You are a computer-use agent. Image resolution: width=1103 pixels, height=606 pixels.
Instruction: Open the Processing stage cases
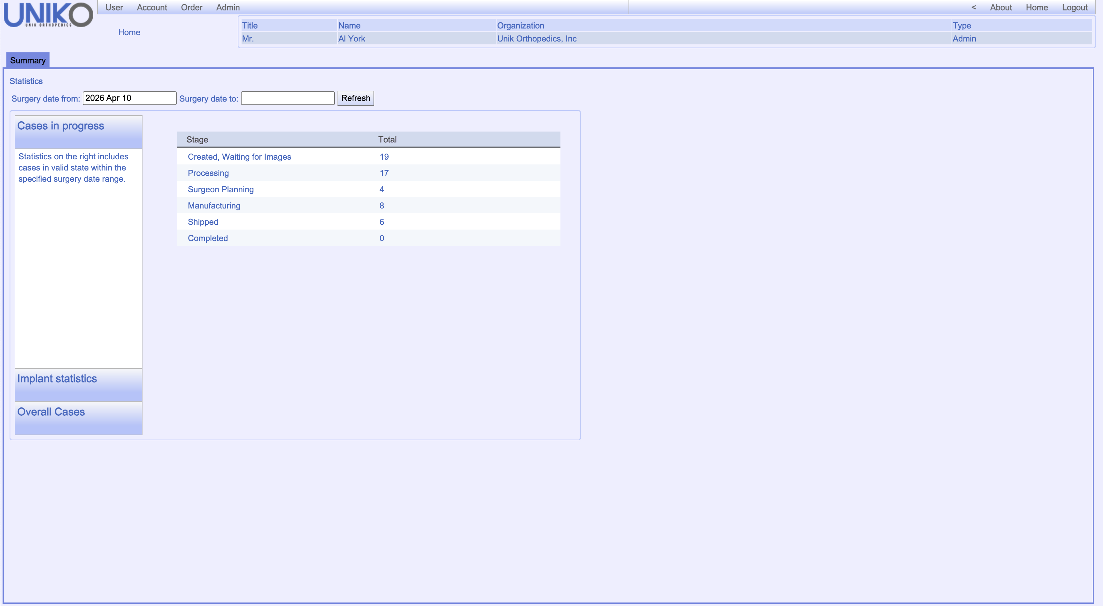point(208,173)
